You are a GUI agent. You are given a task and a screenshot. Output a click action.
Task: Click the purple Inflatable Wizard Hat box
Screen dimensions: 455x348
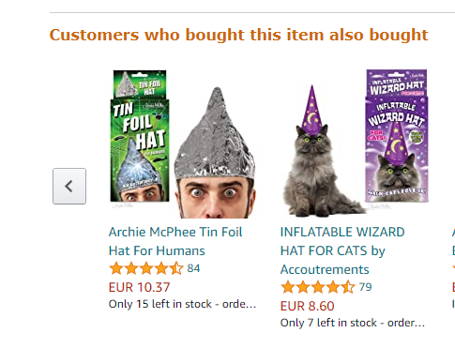pos(397,136)
